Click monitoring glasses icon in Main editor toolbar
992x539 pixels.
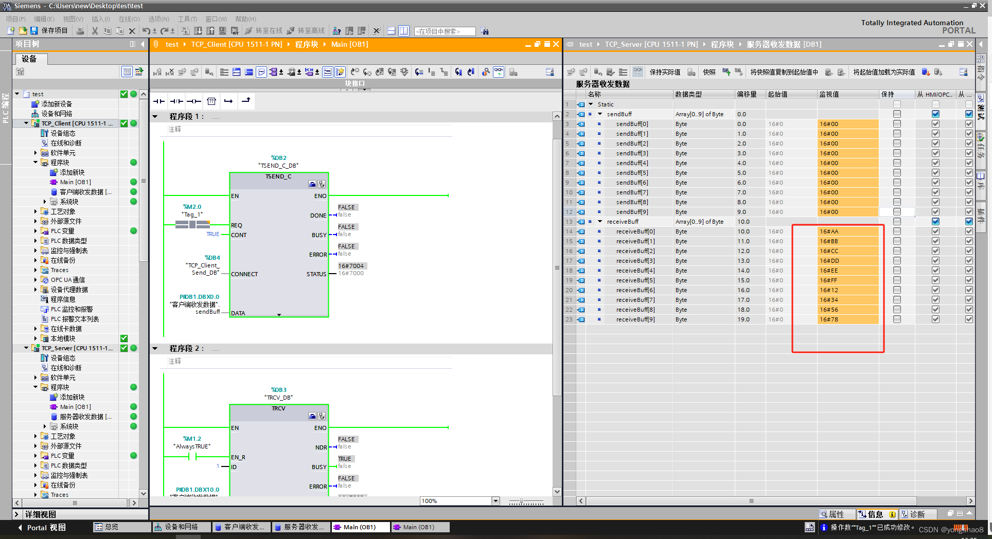(499, 72)
